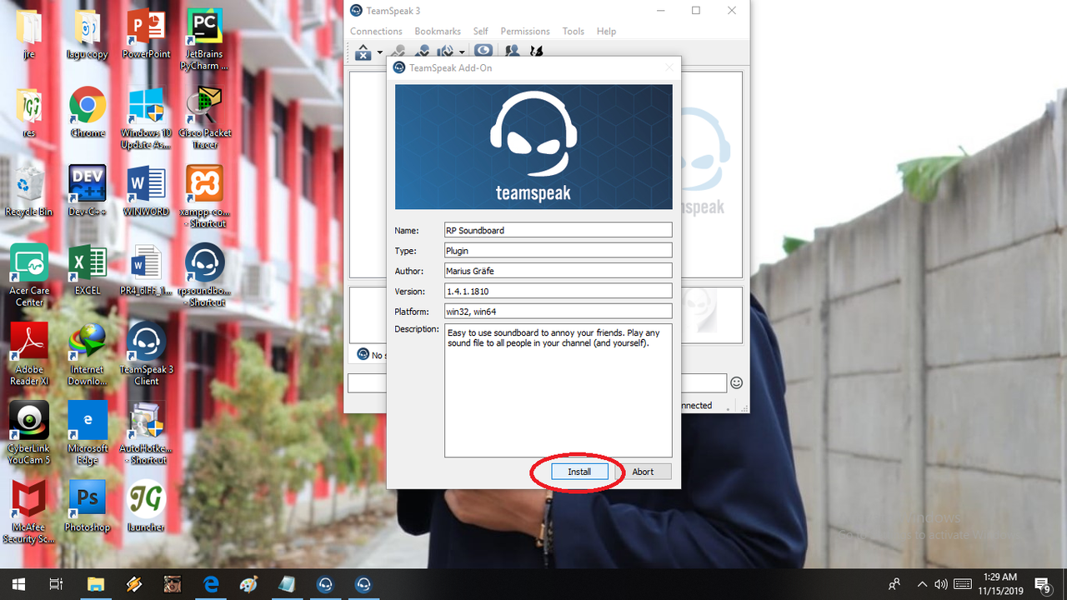Viewport: 1067px width, 600px height.
Task: Open the res folder on desktop
Action: (29, 113)
